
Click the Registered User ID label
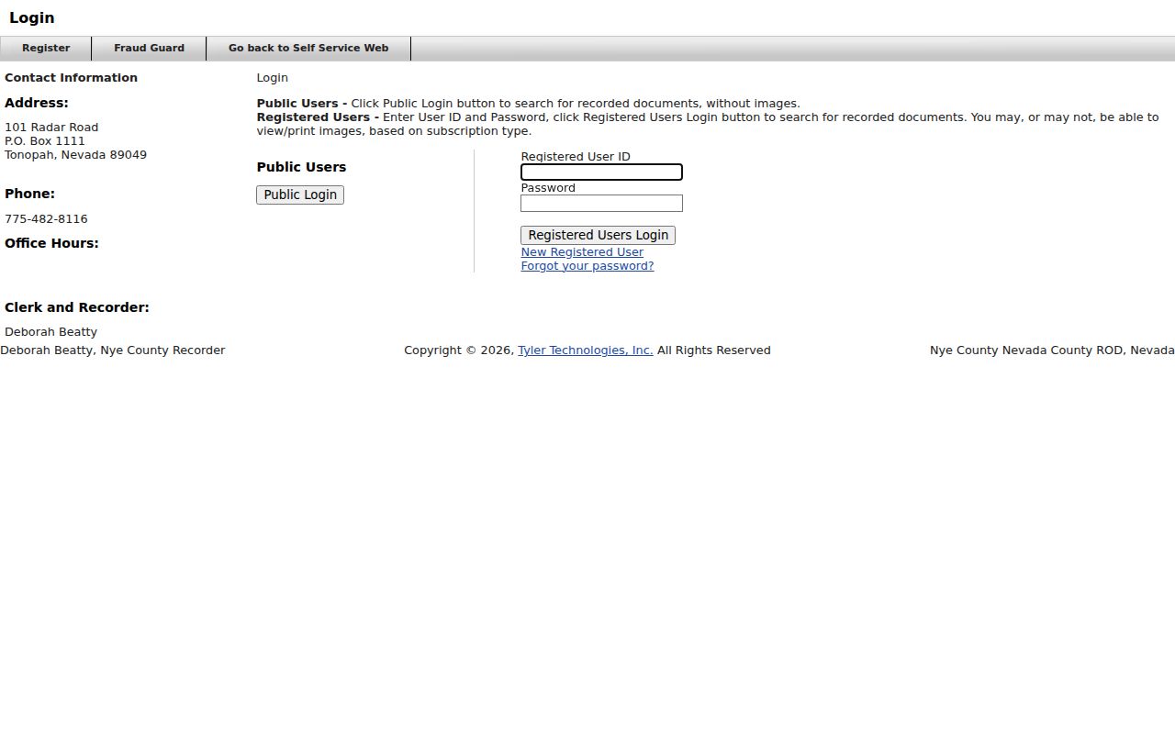[576, 157]
